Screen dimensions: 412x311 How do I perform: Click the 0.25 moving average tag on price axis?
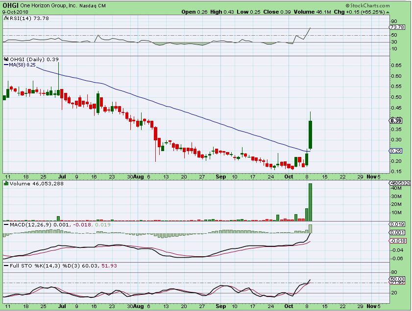coord(395,151)
